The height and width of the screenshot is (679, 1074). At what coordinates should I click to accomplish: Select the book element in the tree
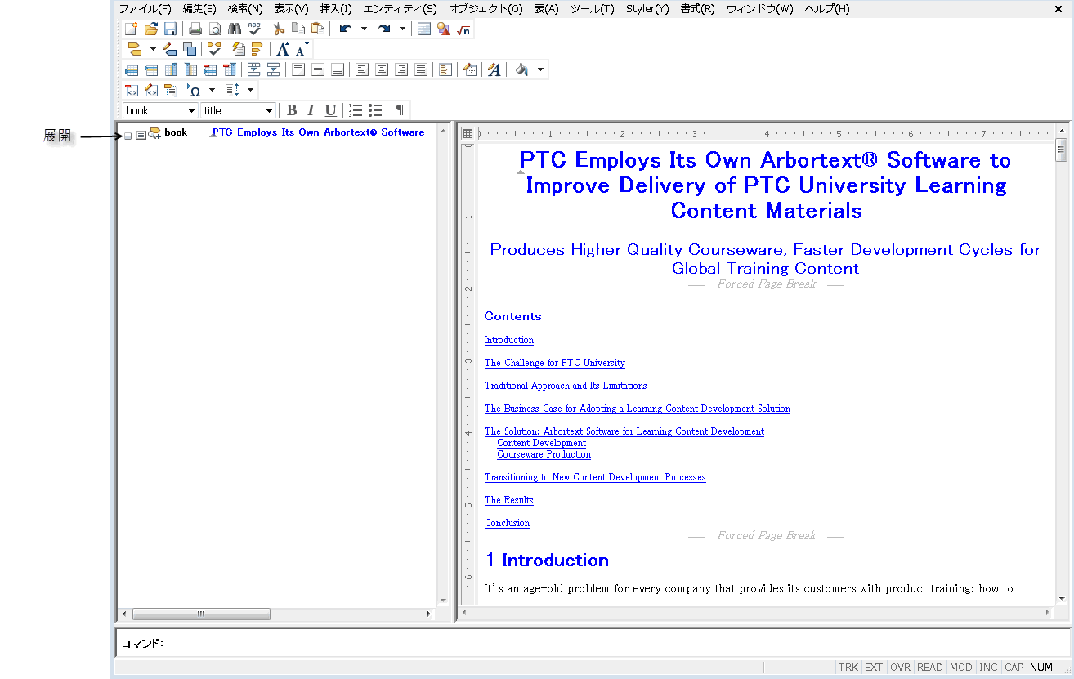point(176,132)
